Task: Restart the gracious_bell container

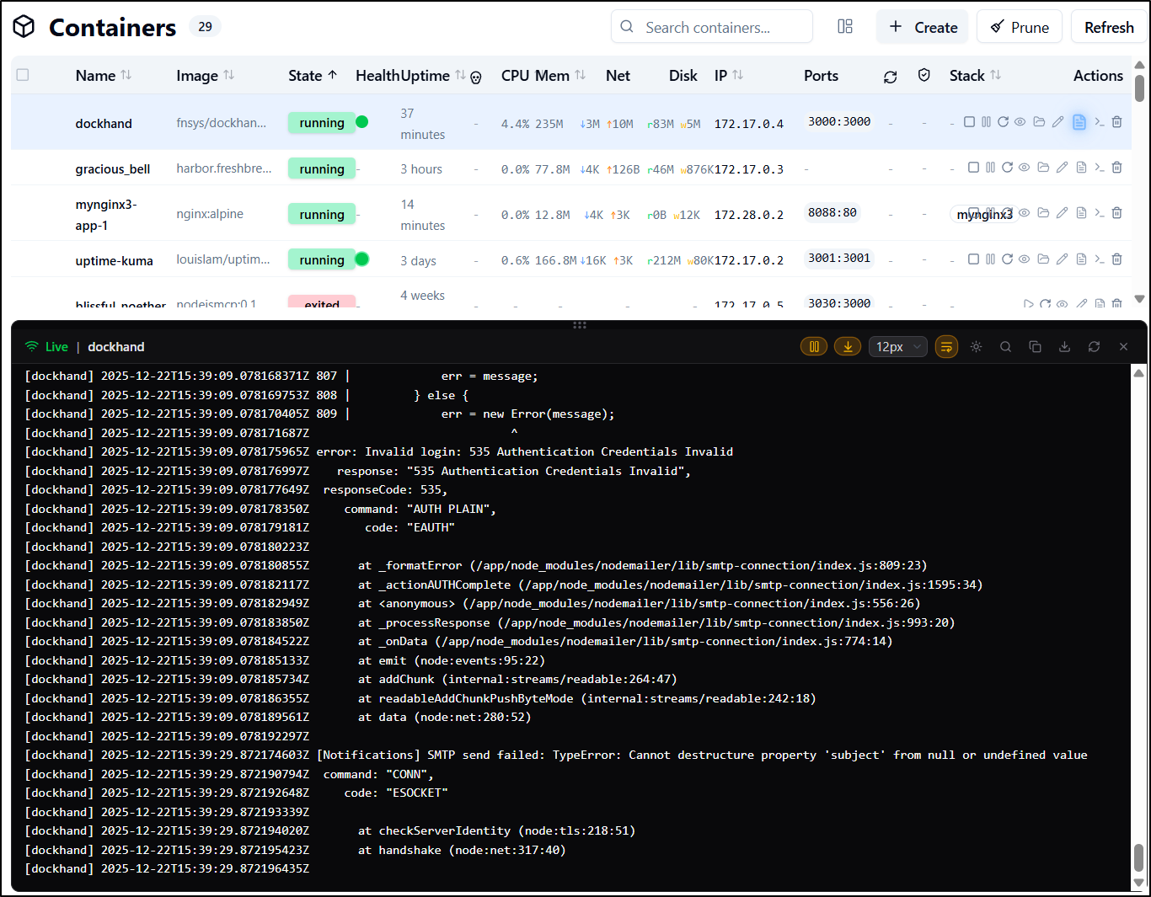Action: tap(1007, 168)
